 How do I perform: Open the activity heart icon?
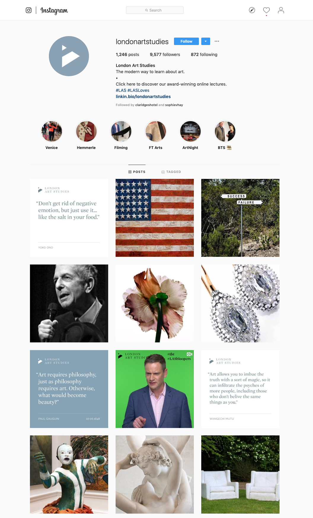pos(266,10)
